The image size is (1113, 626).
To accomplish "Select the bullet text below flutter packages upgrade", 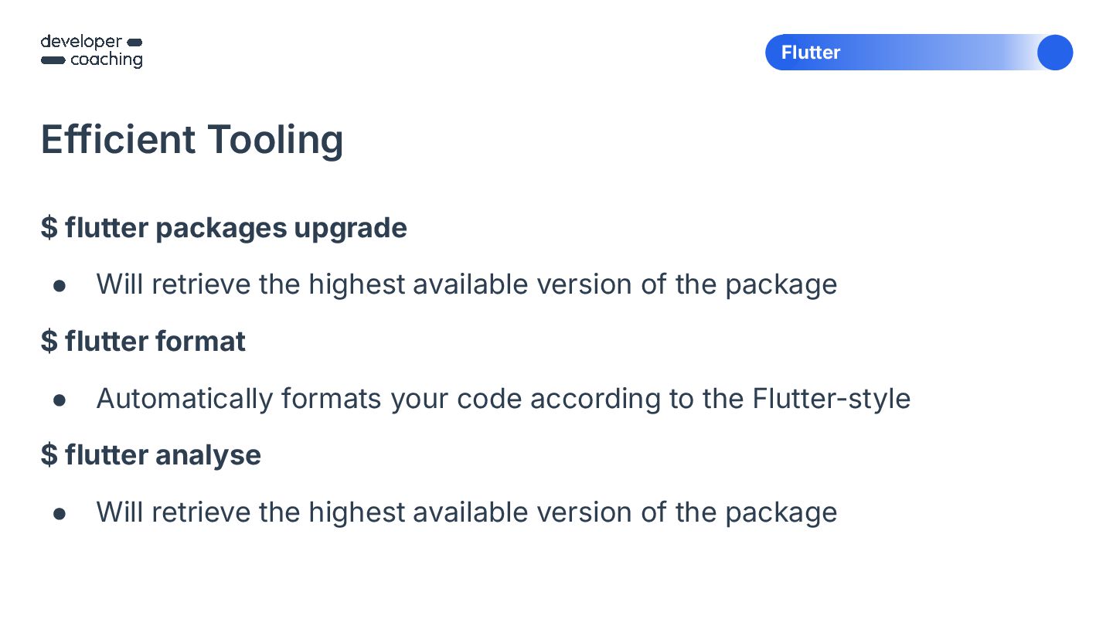I will pyautogui.click(x=466, y=284).
